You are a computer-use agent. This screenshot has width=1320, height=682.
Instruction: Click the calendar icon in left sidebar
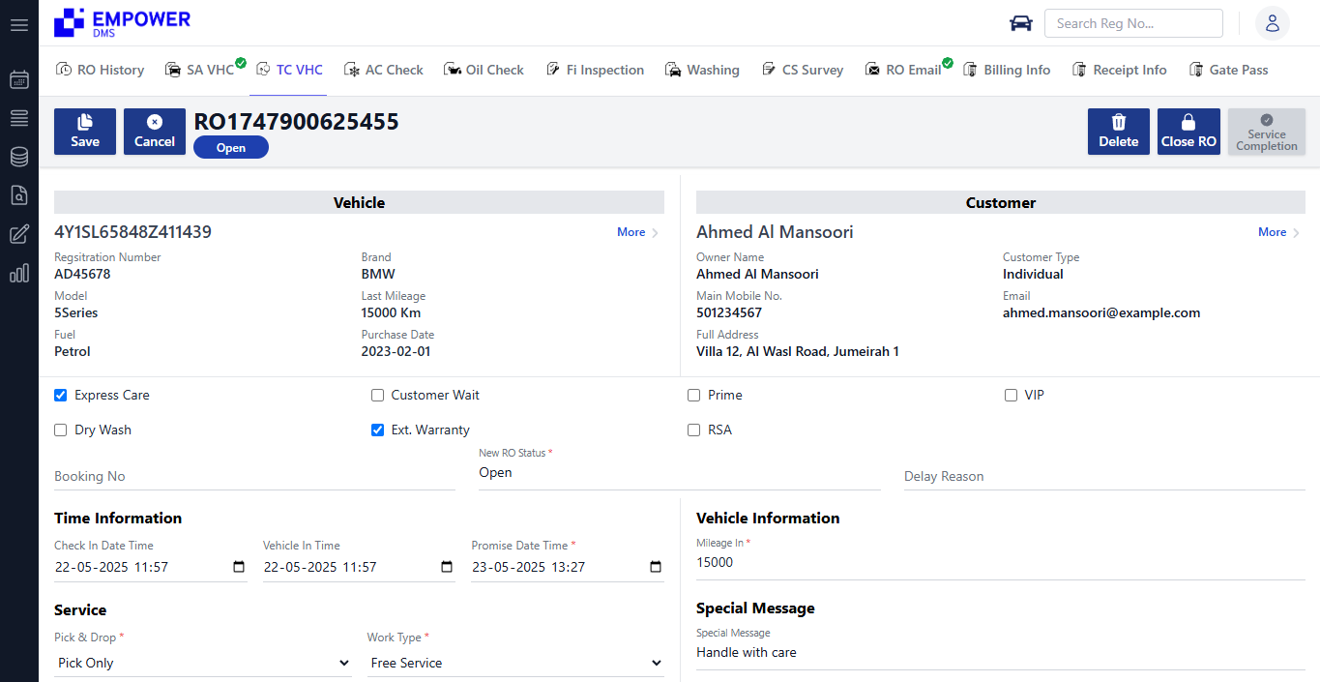tap(19, 80)
